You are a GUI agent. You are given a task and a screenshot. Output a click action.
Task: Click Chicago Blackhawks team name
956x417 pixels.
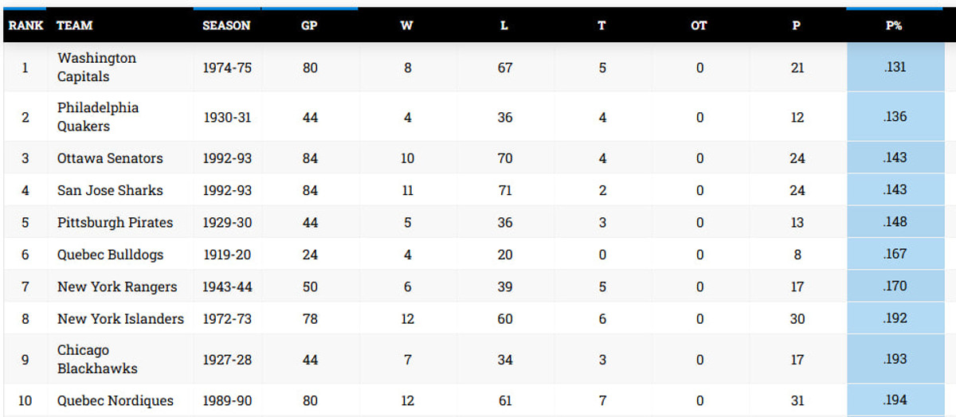click(96, 360)
